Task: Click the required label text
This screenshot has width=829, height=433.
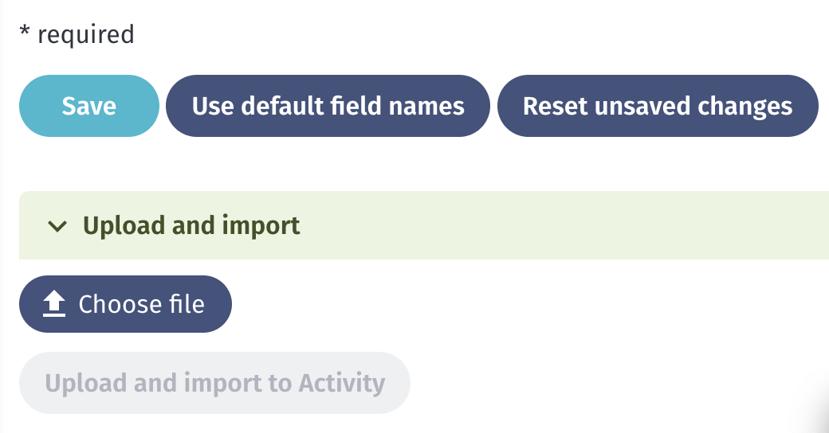Action: click(x=85, y=35)
